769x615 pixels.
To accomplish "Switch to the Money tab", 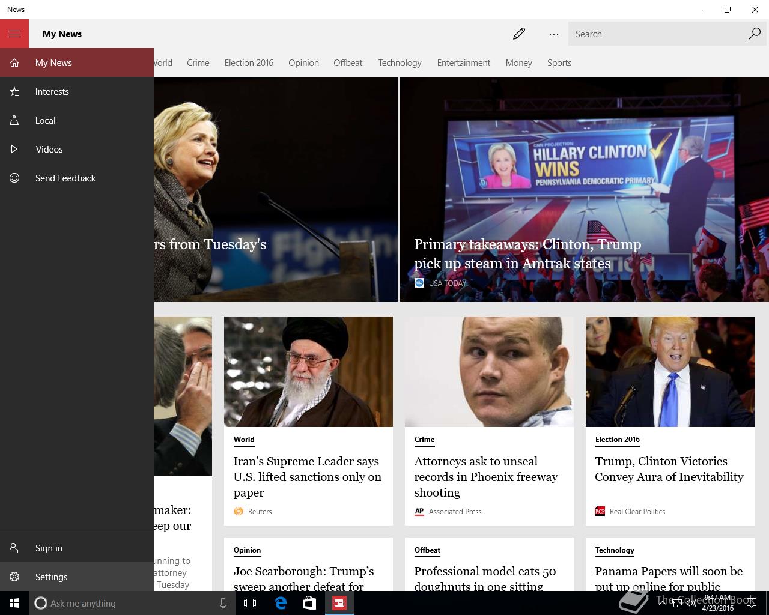I will coord(519,62).
